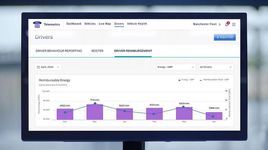Click the April purple energy bar
The image size is (268, 150).
point(214,116)
